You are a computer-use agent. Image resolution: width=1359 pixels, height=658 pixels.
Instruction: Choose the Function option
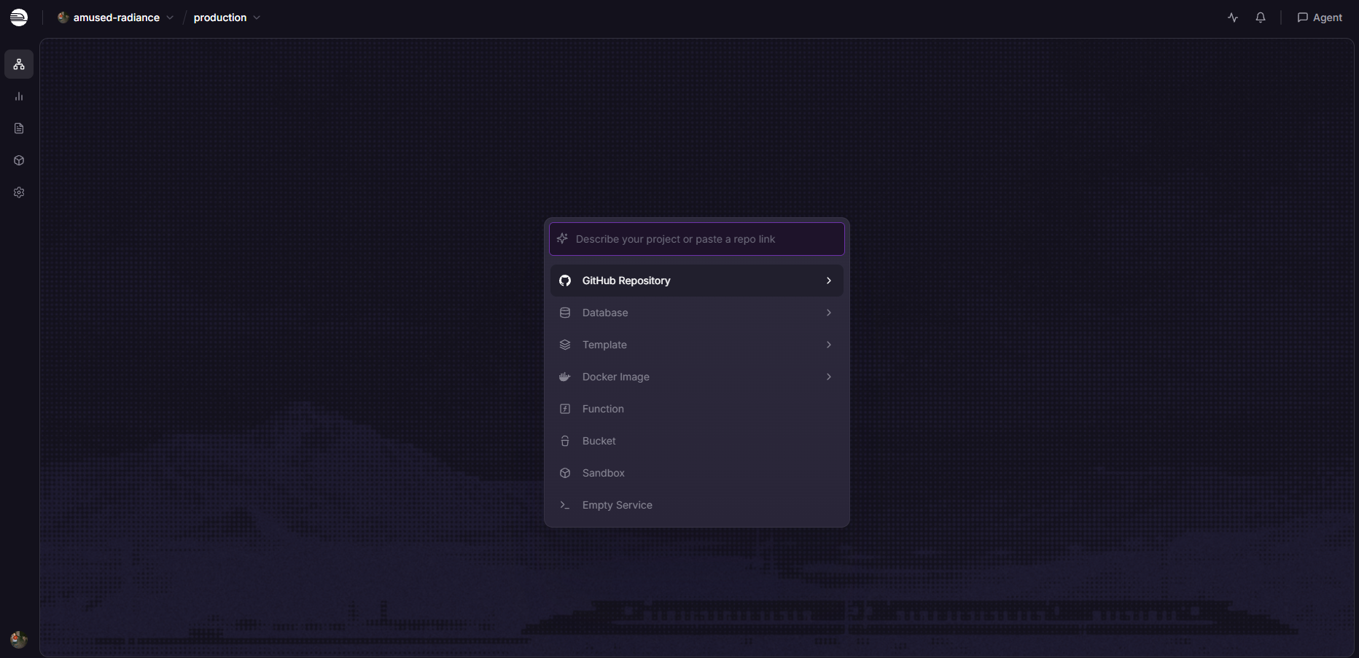697,409
